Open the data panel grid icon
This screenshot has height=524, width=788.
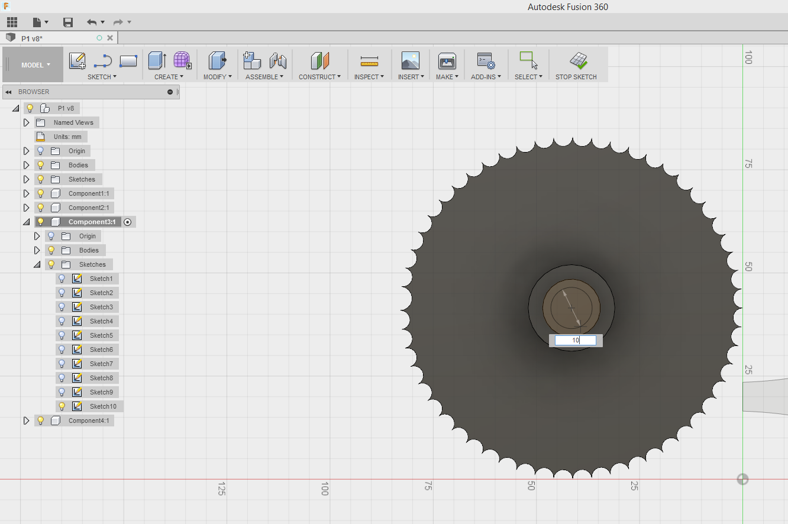pos(12,22)
